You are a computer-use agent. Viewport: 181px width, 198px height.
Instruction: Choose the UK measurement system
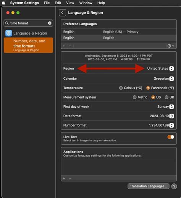[166, 97]
